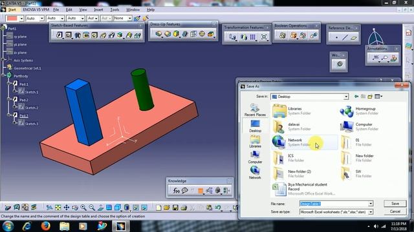This screenshot has height=232, width=414.
Task: Select the Shaft tool in Sketch-Based Features
Action: tap(78, 35)
